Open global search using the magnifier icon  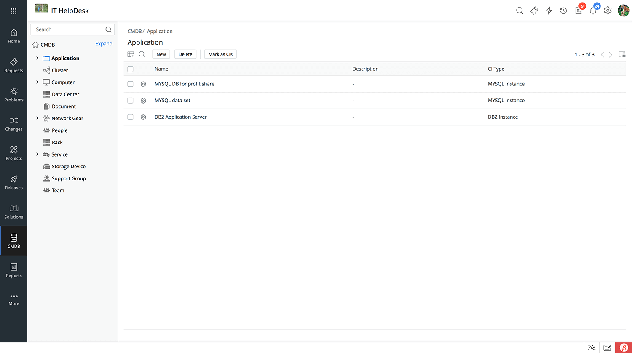tap(520, 11)
